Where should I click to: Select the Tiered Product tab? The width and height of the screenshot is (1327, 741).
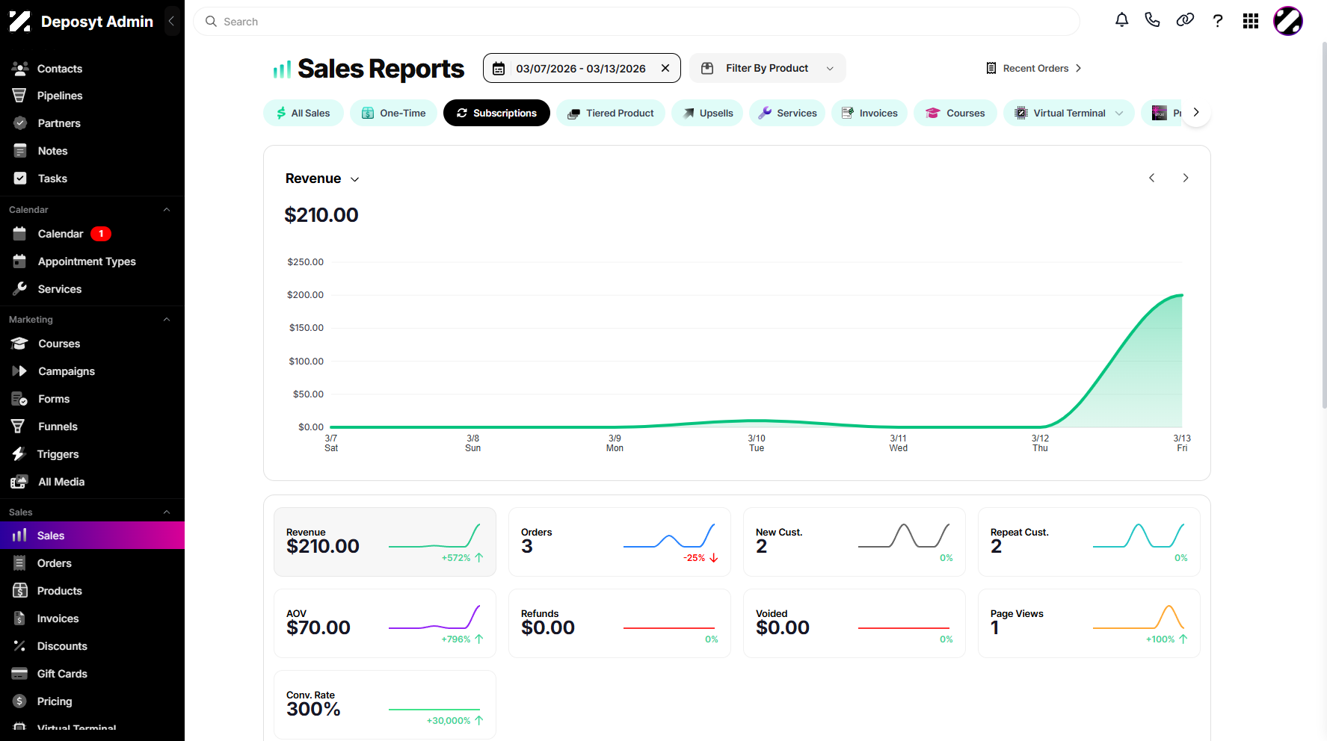(x=610, y=113)
